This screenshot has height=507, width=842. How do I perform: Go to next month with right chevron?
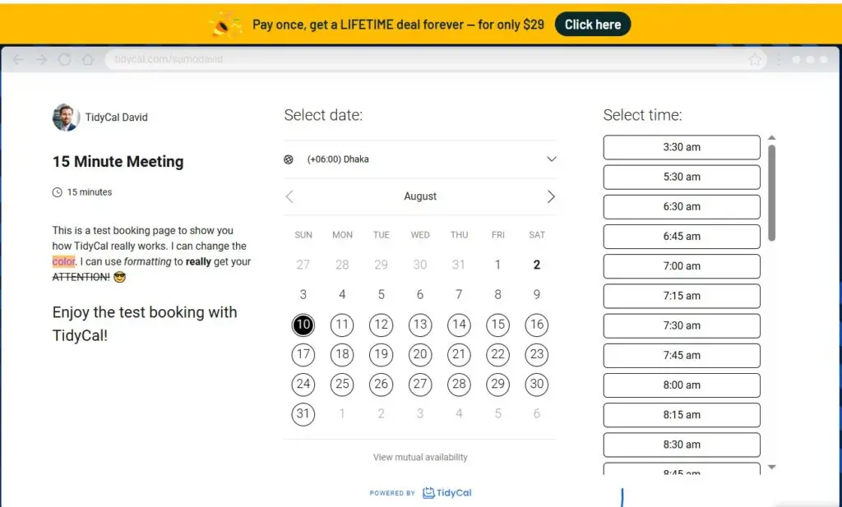click(x=551, y=196)
